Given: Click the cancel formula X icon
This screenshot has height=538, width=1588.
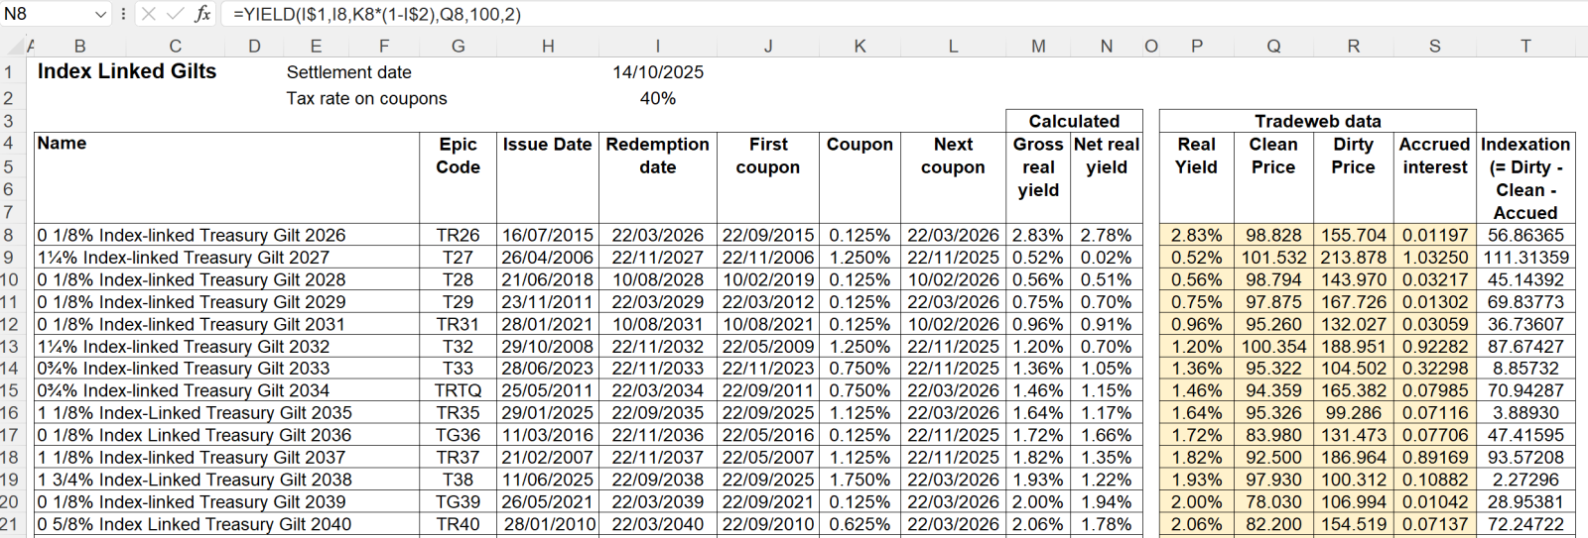Looking at the screenshot, I should [149, 14].
